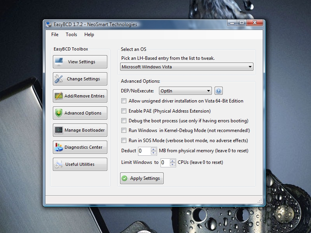Click the EasyBCD title bar app icon
This screenshot has width=311, height=233.
click(48, 24)
